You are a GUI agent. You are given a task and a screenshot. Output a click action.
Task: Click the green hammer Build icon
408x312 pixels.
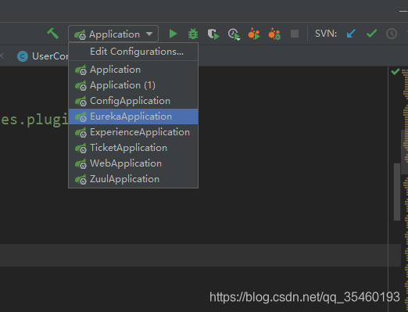click(53, 34)
